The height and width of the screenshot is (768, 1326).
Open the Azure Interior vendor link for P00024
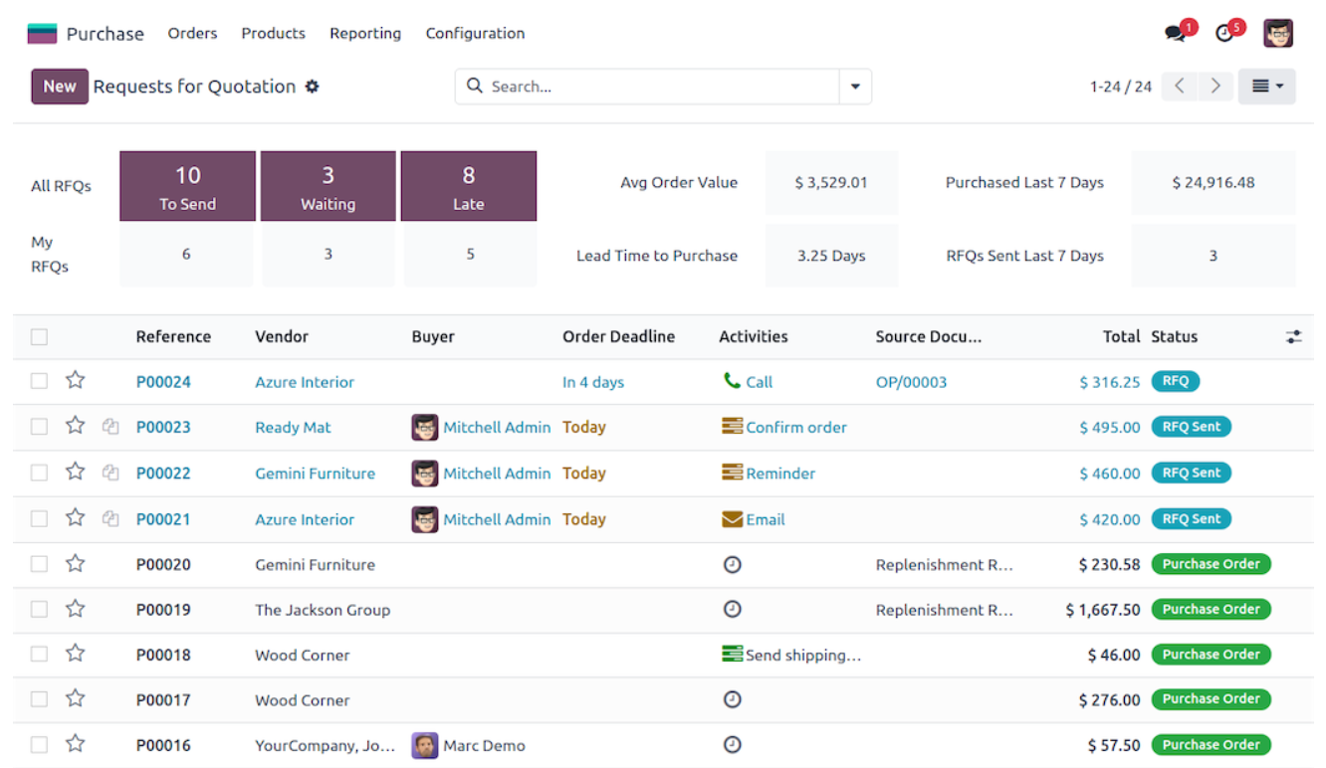tap(305, 382)
